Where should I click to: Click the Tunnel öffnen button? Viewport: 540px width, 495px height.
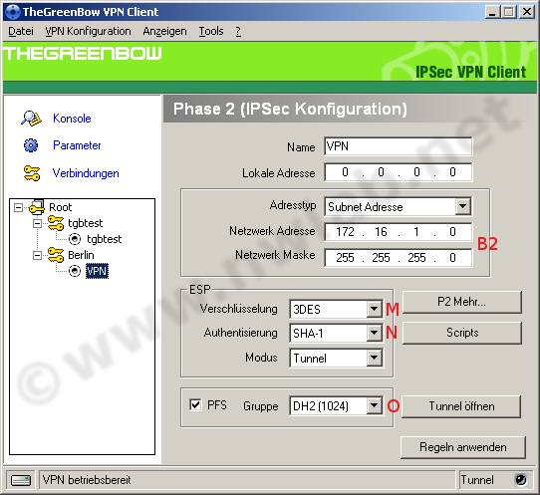point(461,406)
